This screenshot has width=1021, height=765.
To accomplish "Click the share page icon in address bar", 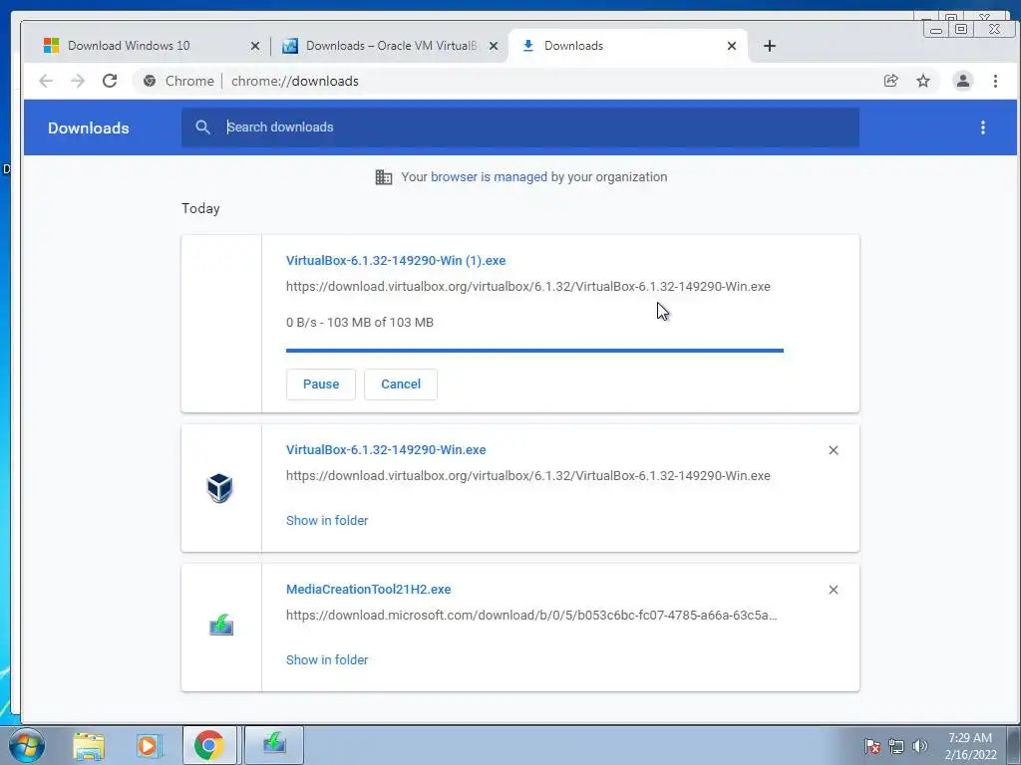I will (890, 81).
